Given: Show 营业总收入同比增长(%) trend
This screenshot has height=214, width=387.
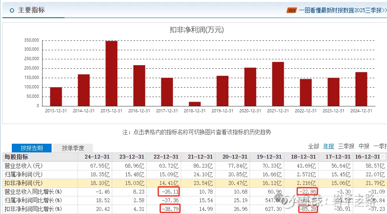Looking at the screenshot, I should pos(33,192).
